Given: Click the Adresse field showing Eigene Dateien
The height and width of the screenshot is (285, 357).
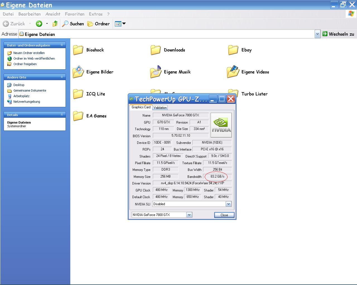Looking at the screenshot, I should point(167,34).
